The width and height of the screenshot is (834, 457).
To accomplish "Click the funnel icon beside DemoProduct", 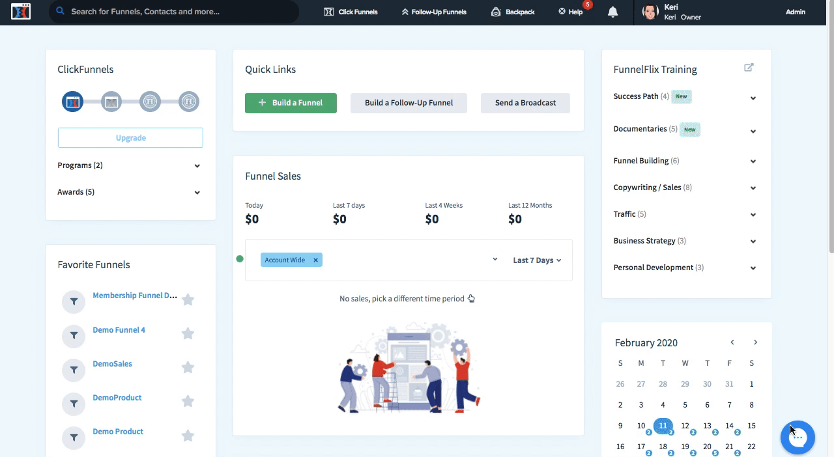I will (x=74, y=404).
